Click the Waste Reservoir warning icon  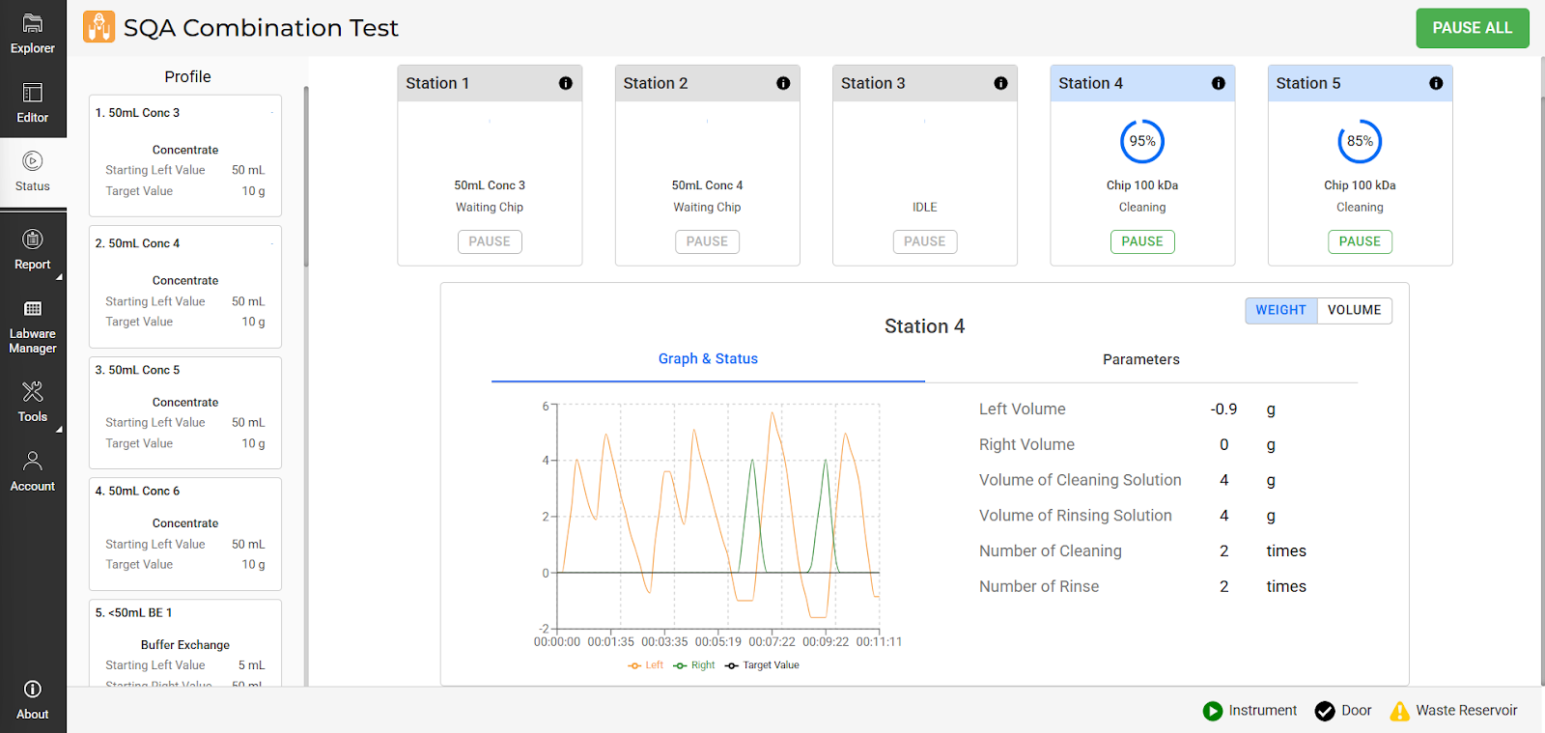point(1399,711)
